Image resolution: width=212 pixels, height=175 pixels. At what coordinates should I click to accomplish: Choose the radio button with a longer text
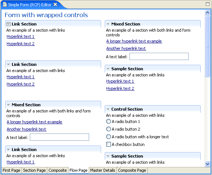pos(108,137)
